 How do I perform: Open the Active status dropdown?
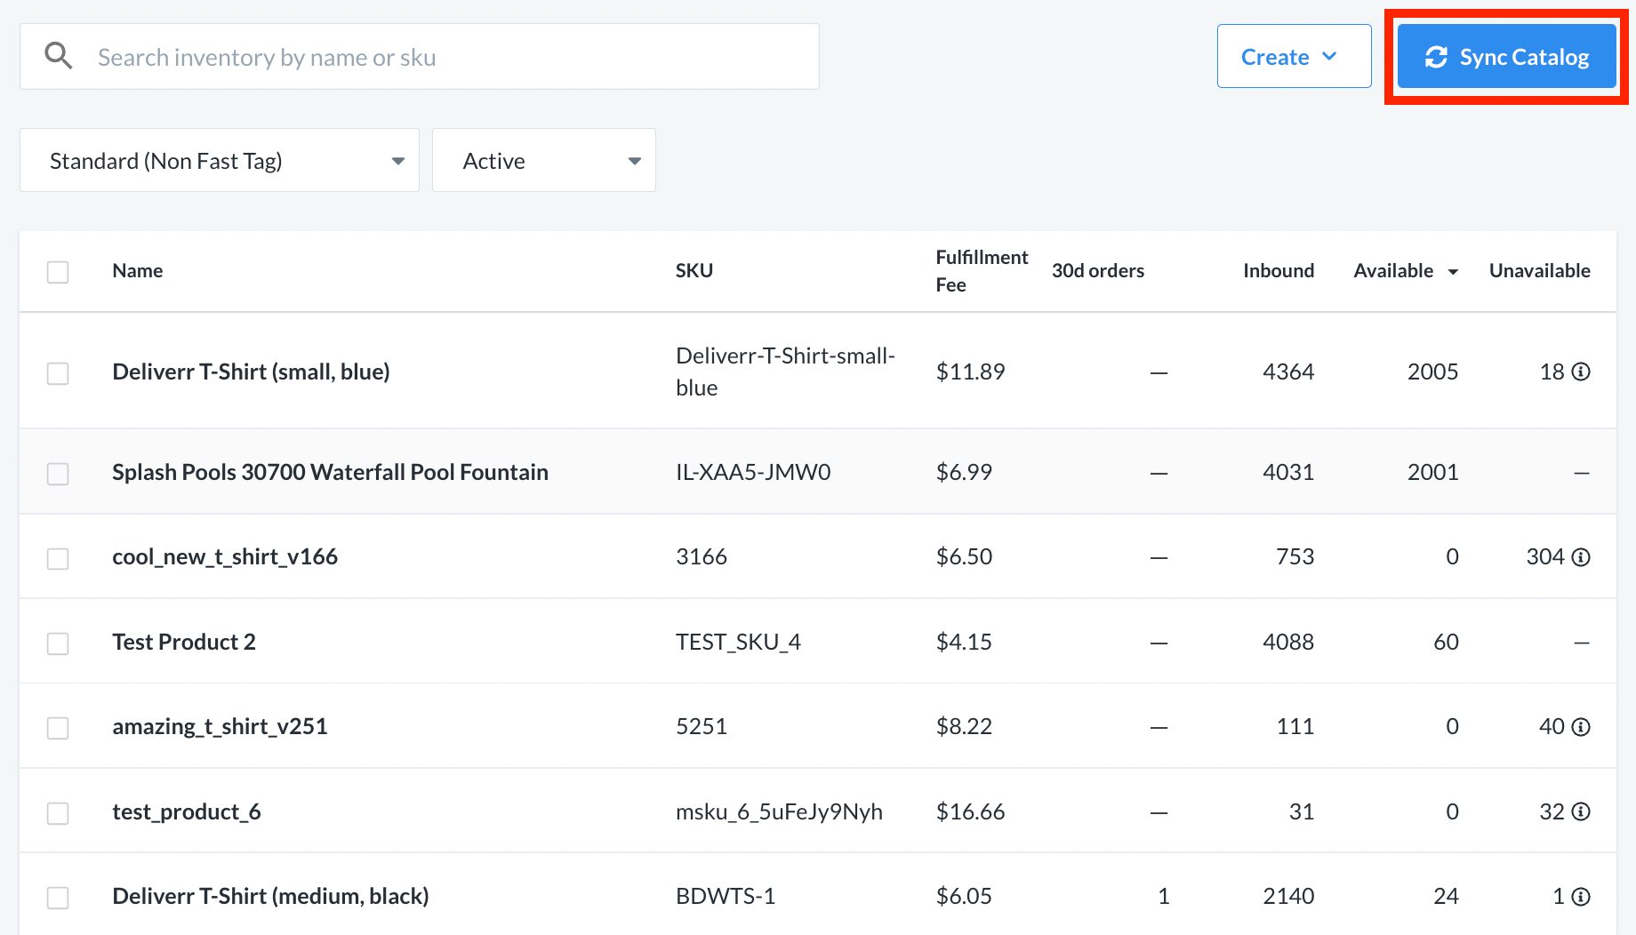(x=543, y=160)
